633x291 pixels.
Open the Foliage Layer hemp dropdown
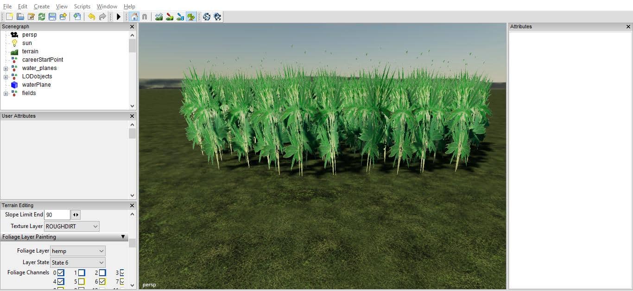click(77, 251)
